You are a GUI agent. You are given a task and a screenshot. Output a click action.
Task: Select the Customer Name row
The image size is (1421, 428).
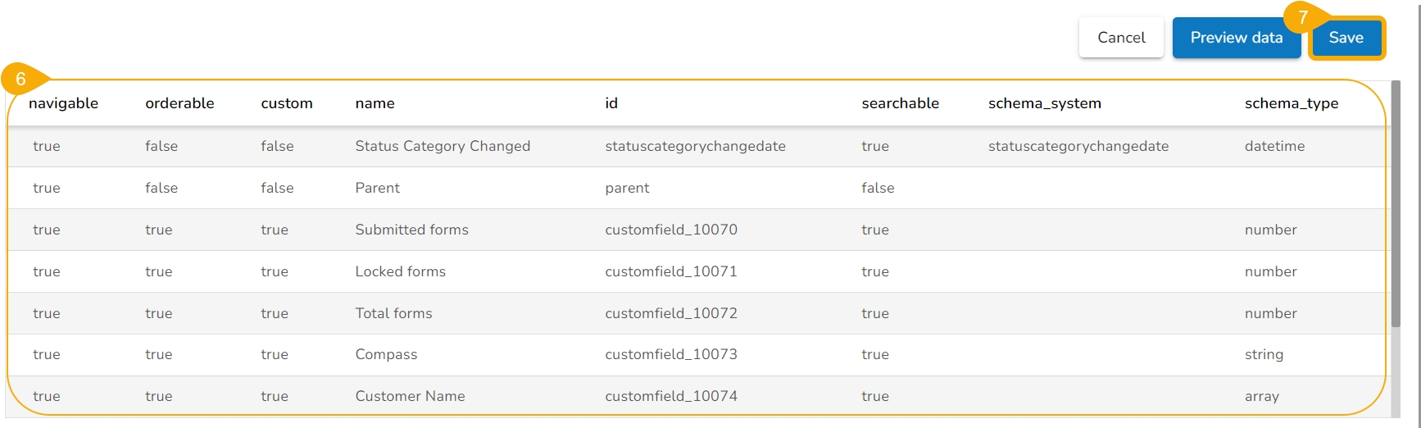coord(410,396)
